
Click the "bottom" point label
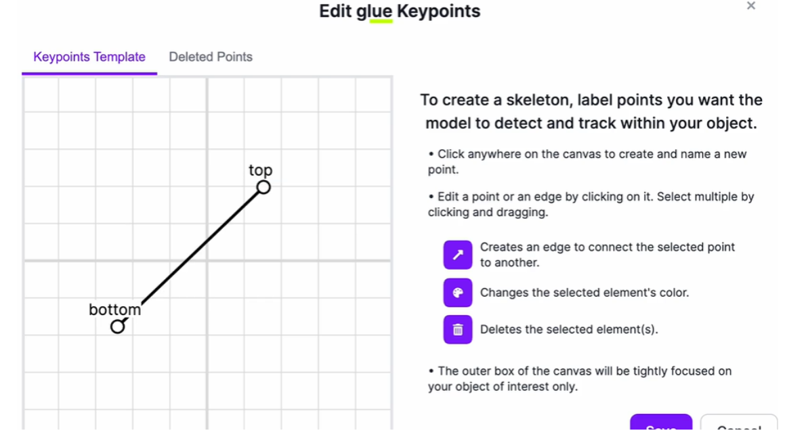tap(115, 310)
